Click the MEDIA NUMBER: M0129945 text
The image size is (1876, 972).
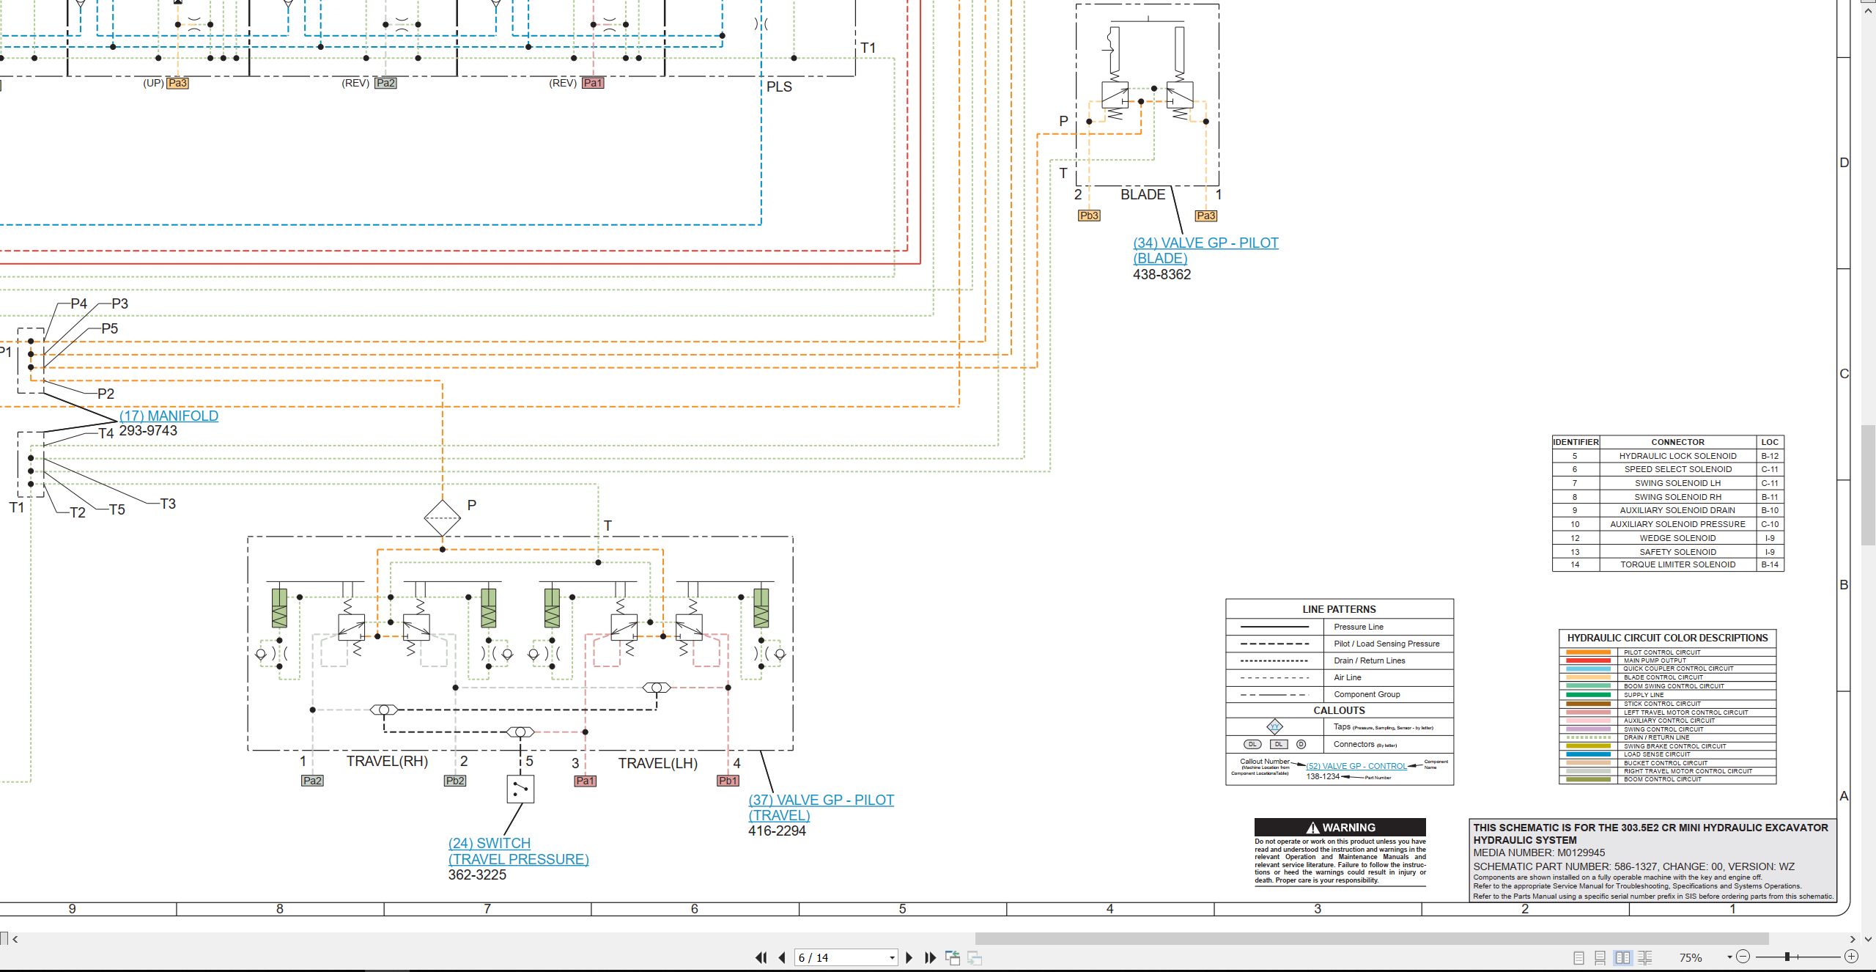[1539, 853]
